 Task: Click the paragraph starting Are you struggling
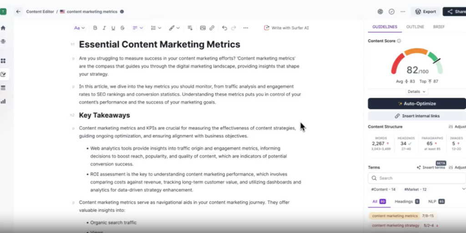[189, 66]
